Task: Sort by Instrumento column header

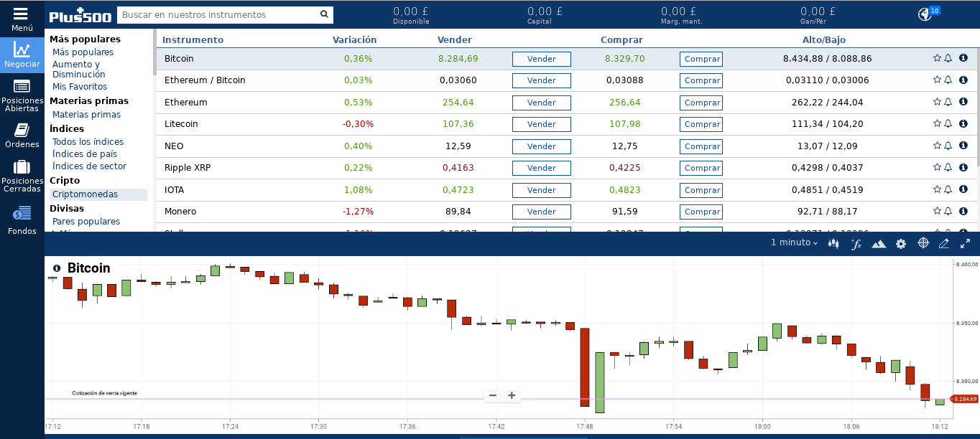Action: tap(193, 39)
